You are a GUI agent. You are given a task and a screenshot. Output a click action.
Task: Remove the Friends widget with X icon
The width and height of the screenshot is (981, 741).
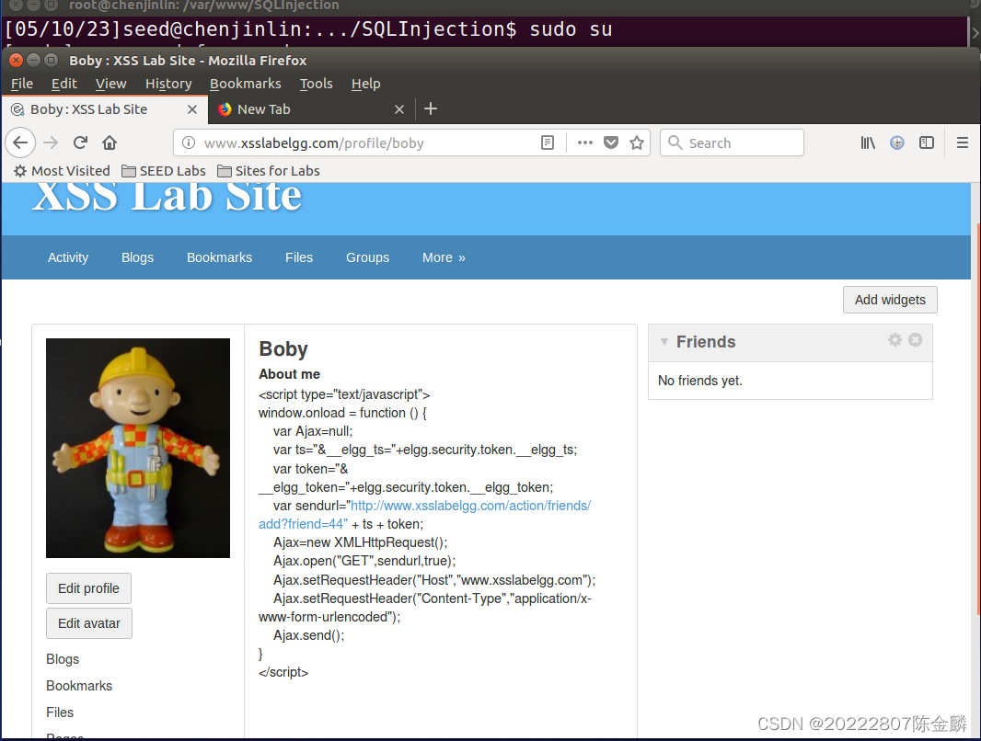click(916, 339)
